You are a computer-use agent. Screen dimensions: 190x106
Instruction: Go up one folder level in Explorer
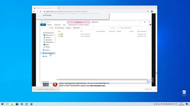pos(50,28)
